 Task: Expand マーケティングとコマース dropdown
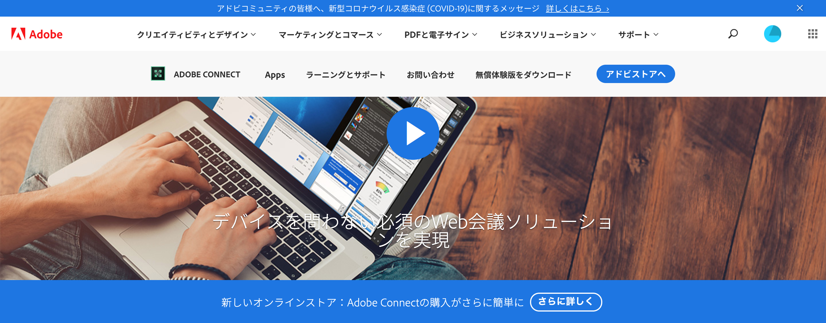[x=328, y=34]
